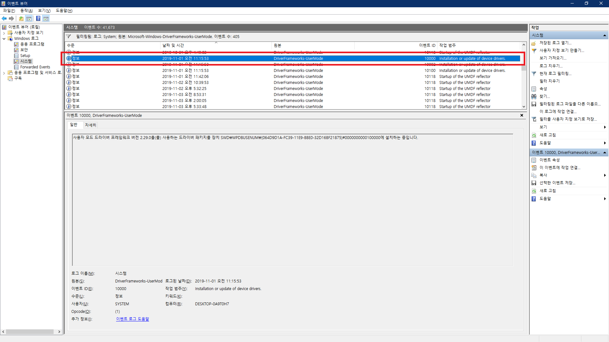Screen dimensions: 609x342
Task: Click the binoculars 찾기 icon
Action: pyautogui.click(x=534, y=96)
